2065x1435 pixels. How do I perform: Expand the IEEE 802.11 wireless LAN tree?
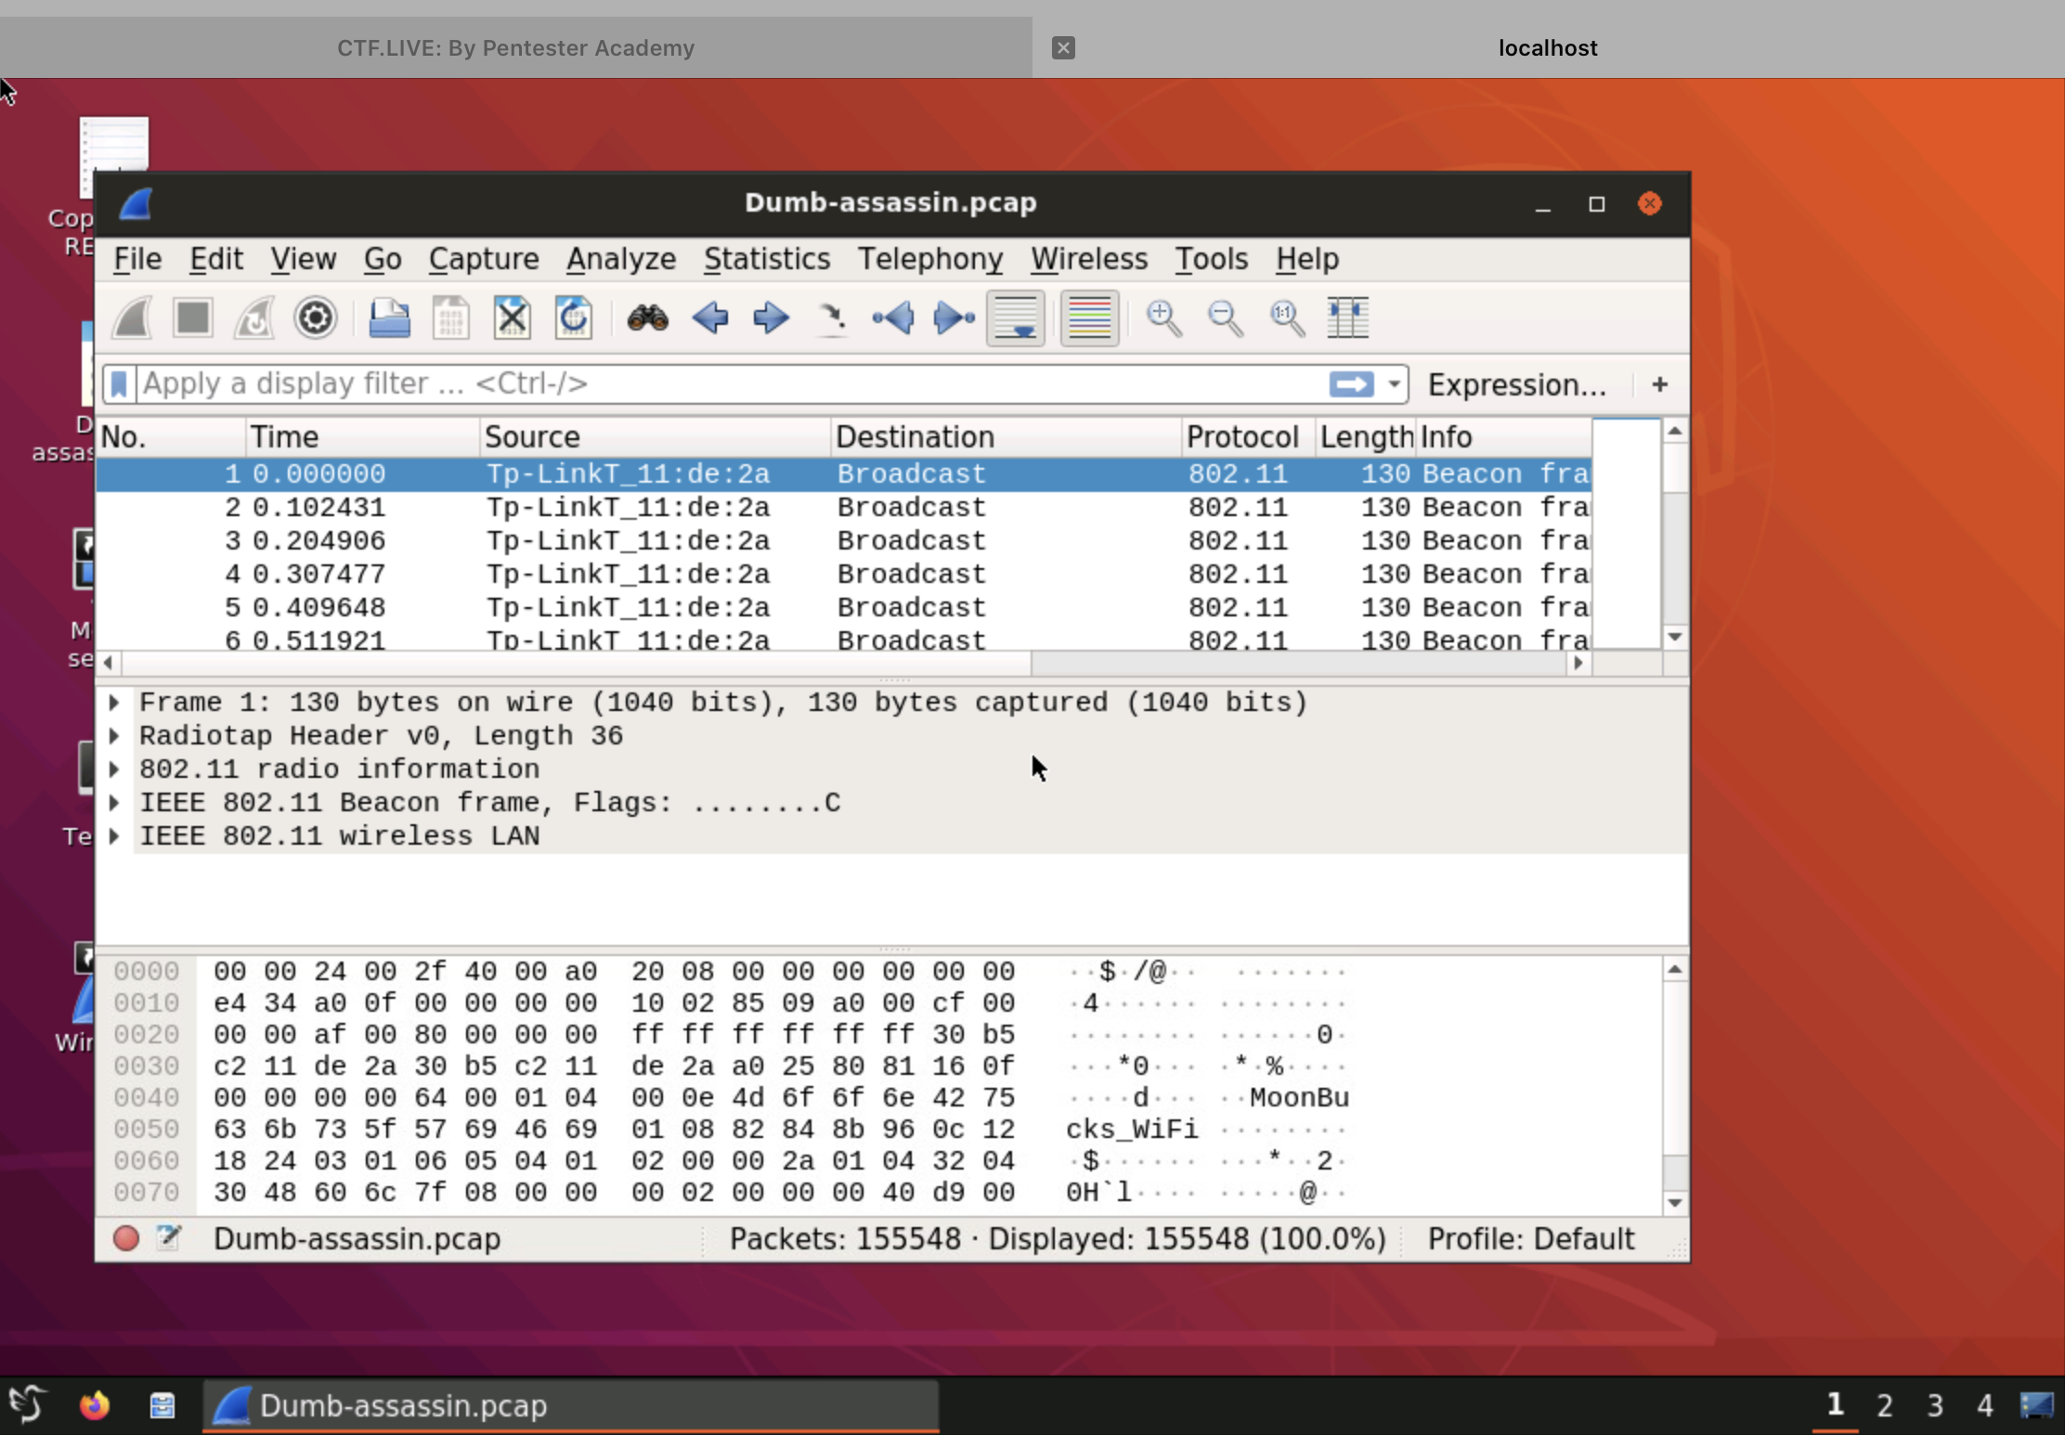pos(114,836)
